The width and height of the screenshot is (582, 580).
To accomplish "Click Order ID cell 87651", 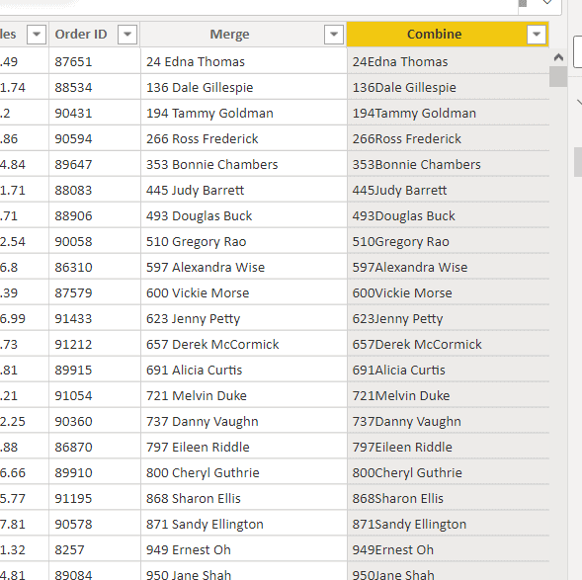I will (x=95, y=61).
